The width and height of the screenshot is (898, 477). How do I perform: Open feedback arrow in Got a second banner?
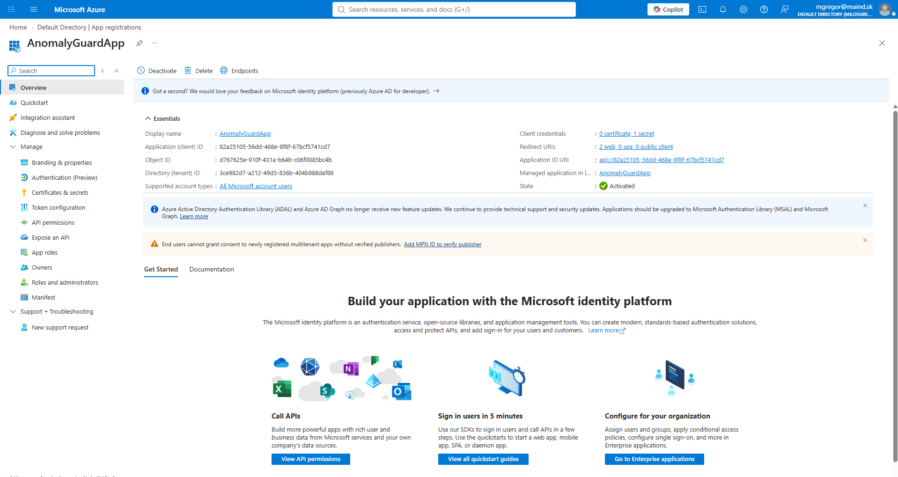[x=436, y=91]
